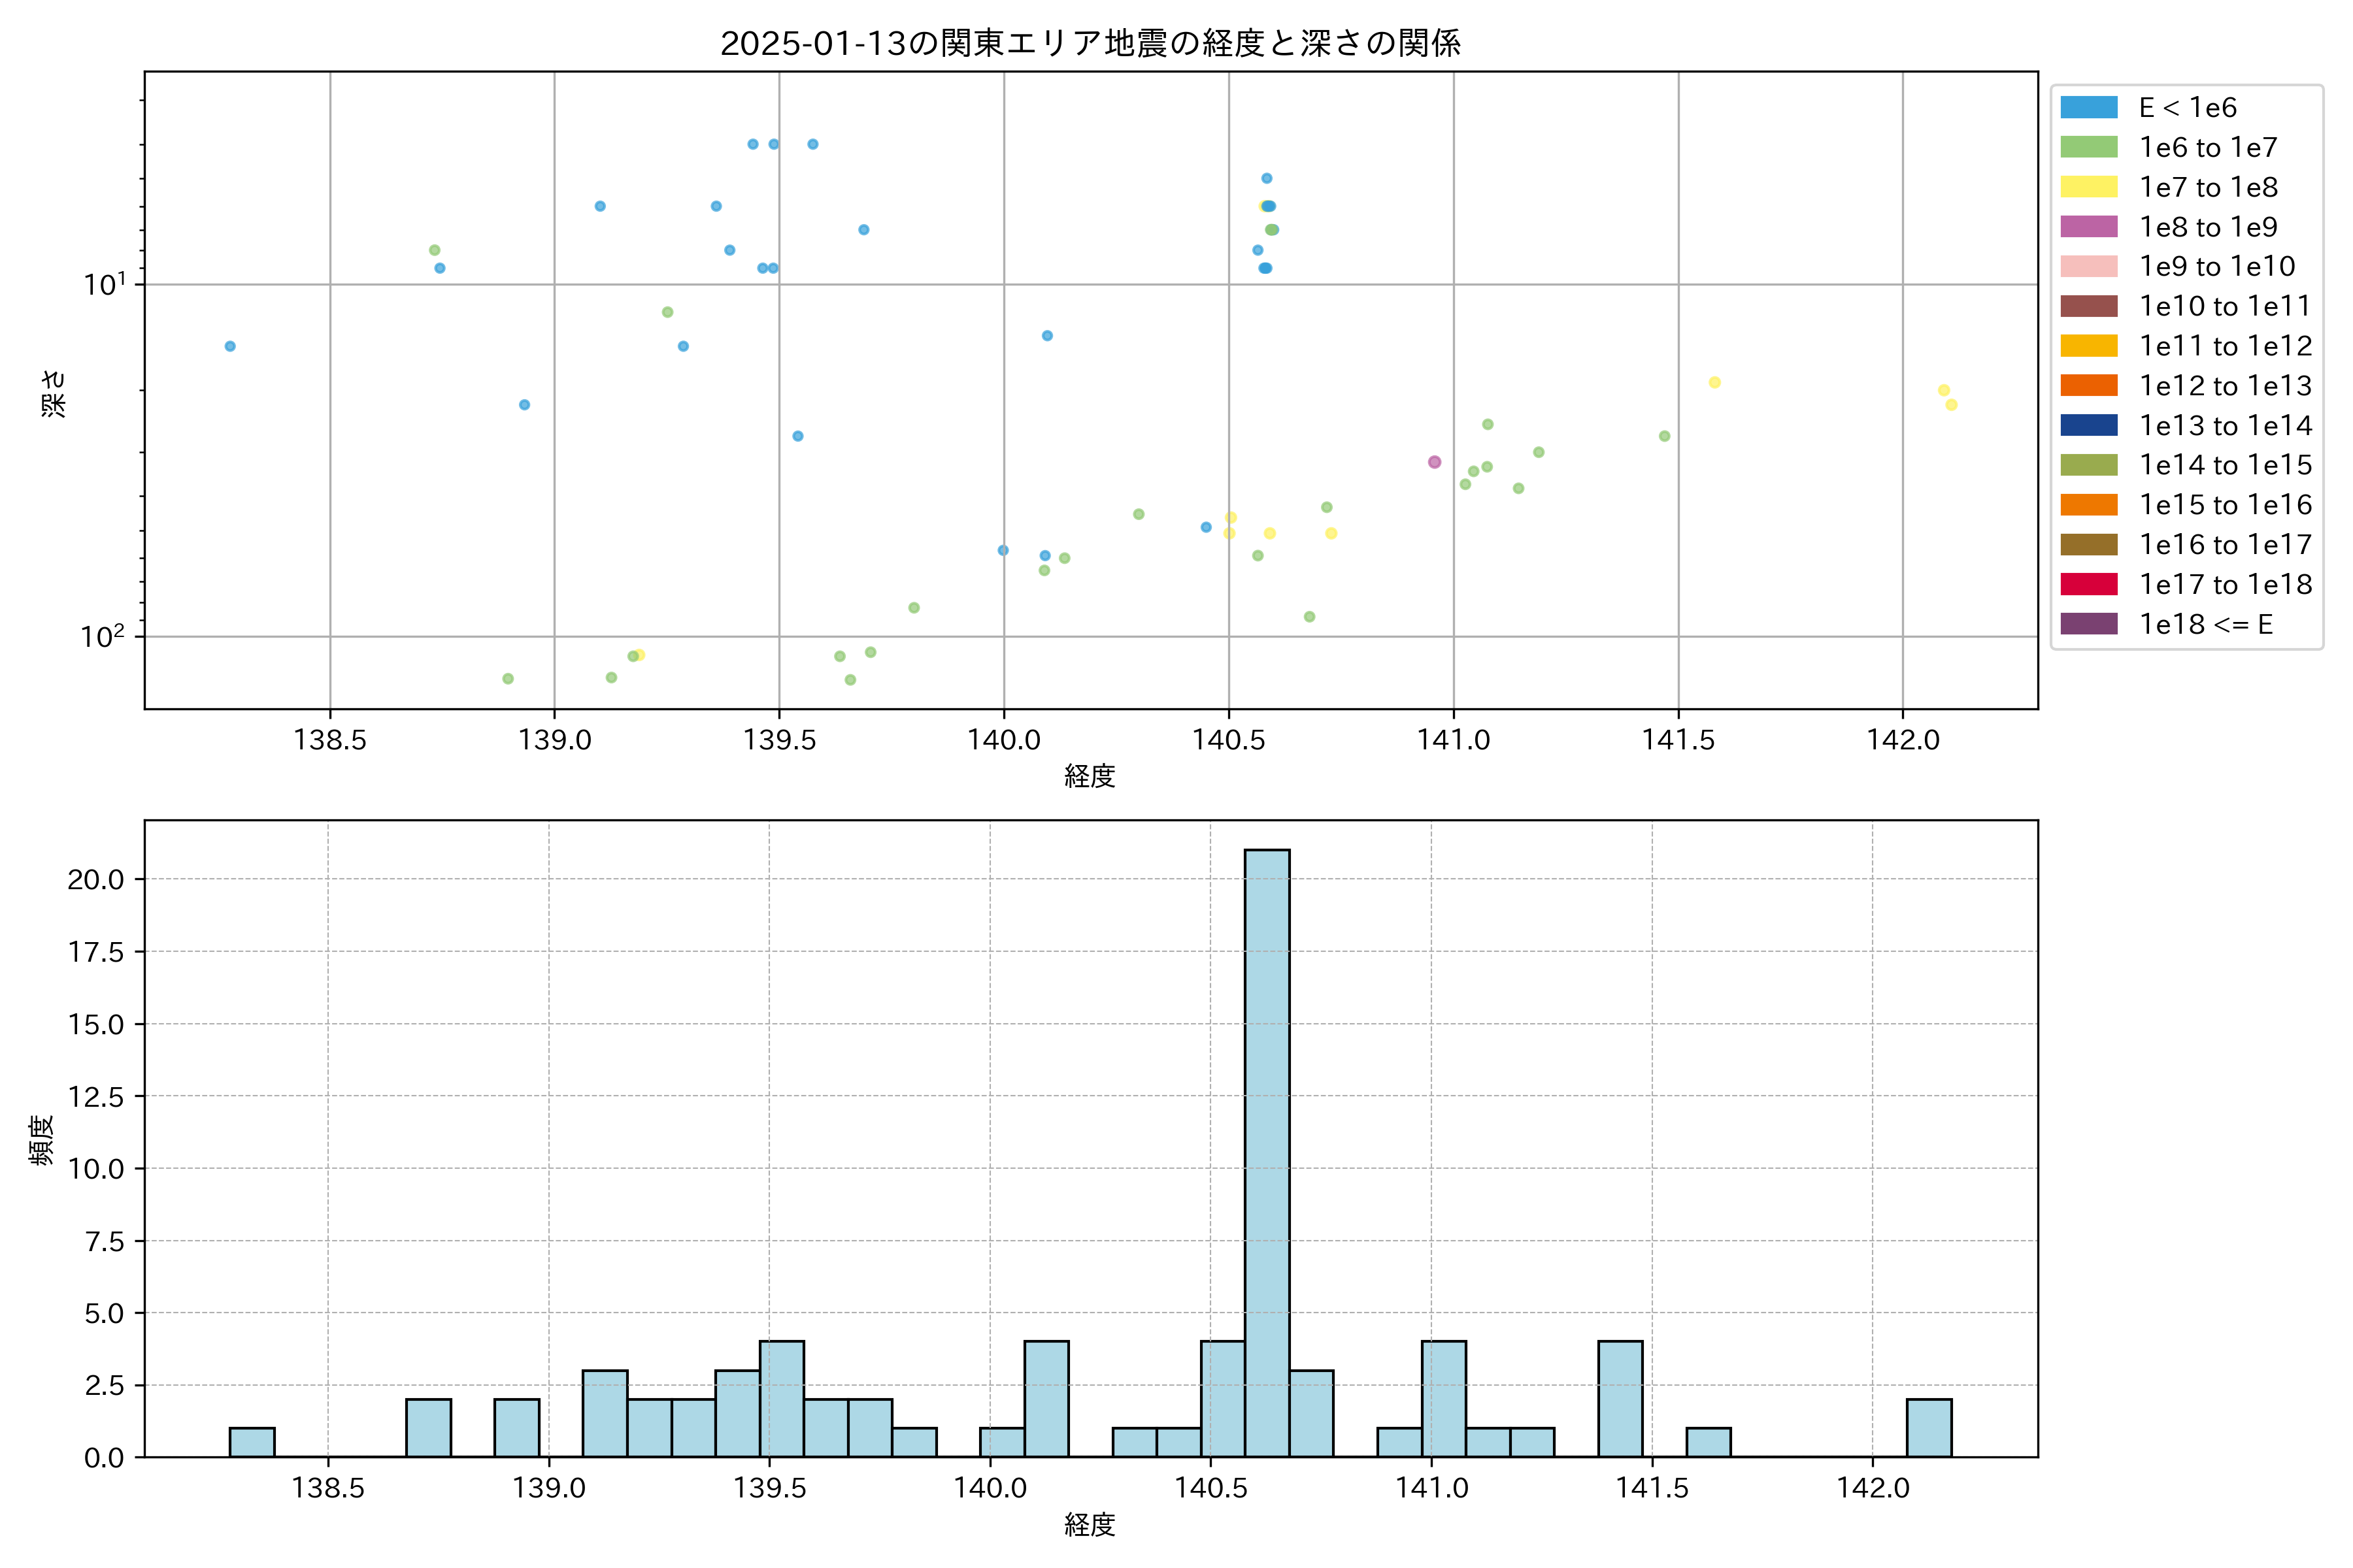
Task: Click the leftmost histogram bar near 138.3
Action: [x=252, y=1442]
